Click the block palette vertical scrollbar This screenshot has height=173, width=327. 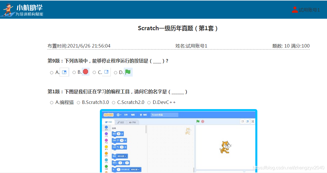pyautogui.click(x=146, y=129)
